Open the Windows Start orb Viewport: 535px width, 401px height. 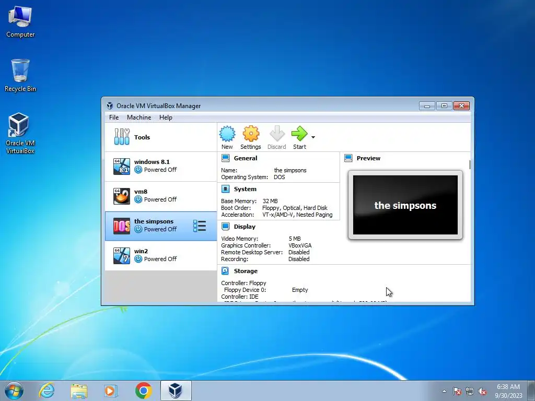(14, 391)
